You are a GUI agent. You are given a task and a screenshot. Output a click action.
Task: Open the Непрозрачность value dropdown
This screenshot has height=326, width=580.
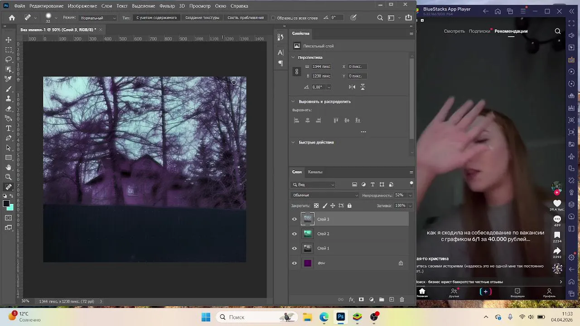(x=410, y=195)
